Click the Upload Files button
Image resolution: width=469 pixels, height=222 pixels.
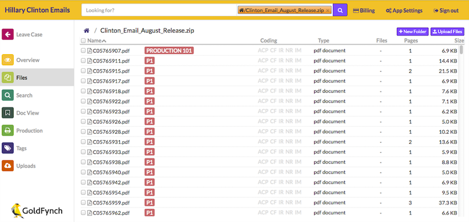tap(447, 31)
